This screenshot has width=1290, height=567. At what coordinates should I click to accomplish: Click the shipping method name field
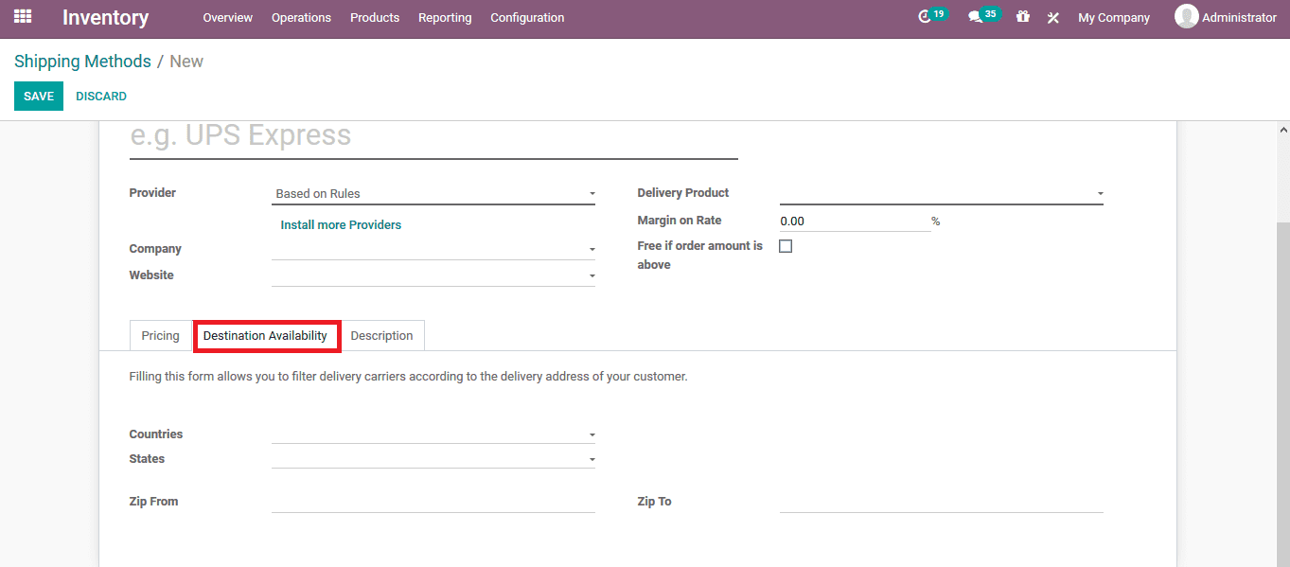[x=433, y=138]
